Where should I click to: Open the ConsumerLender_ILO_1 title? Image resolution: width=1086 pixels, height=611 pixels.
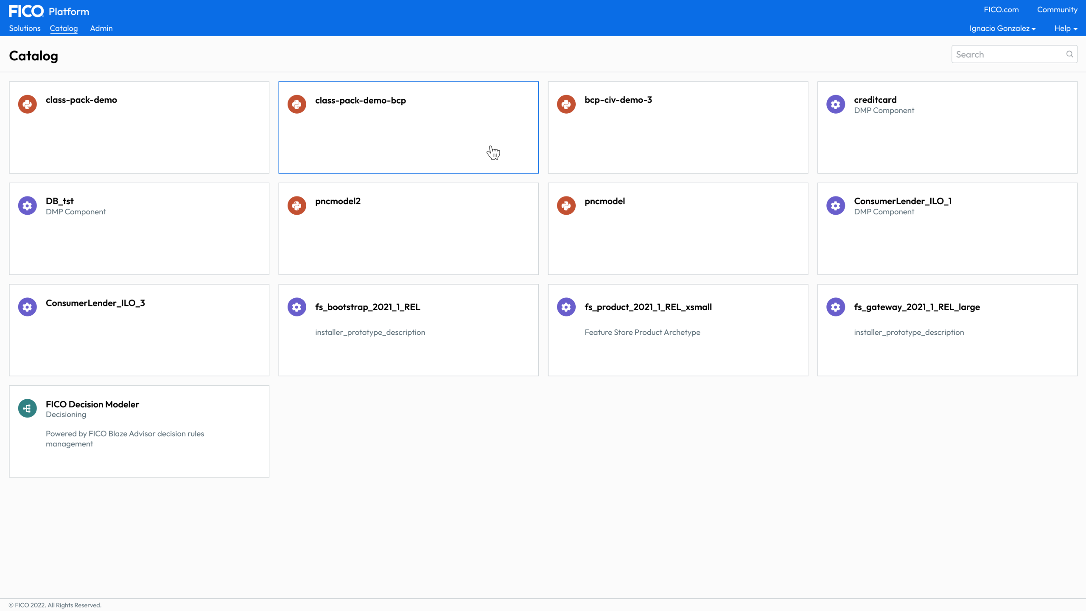903,201
